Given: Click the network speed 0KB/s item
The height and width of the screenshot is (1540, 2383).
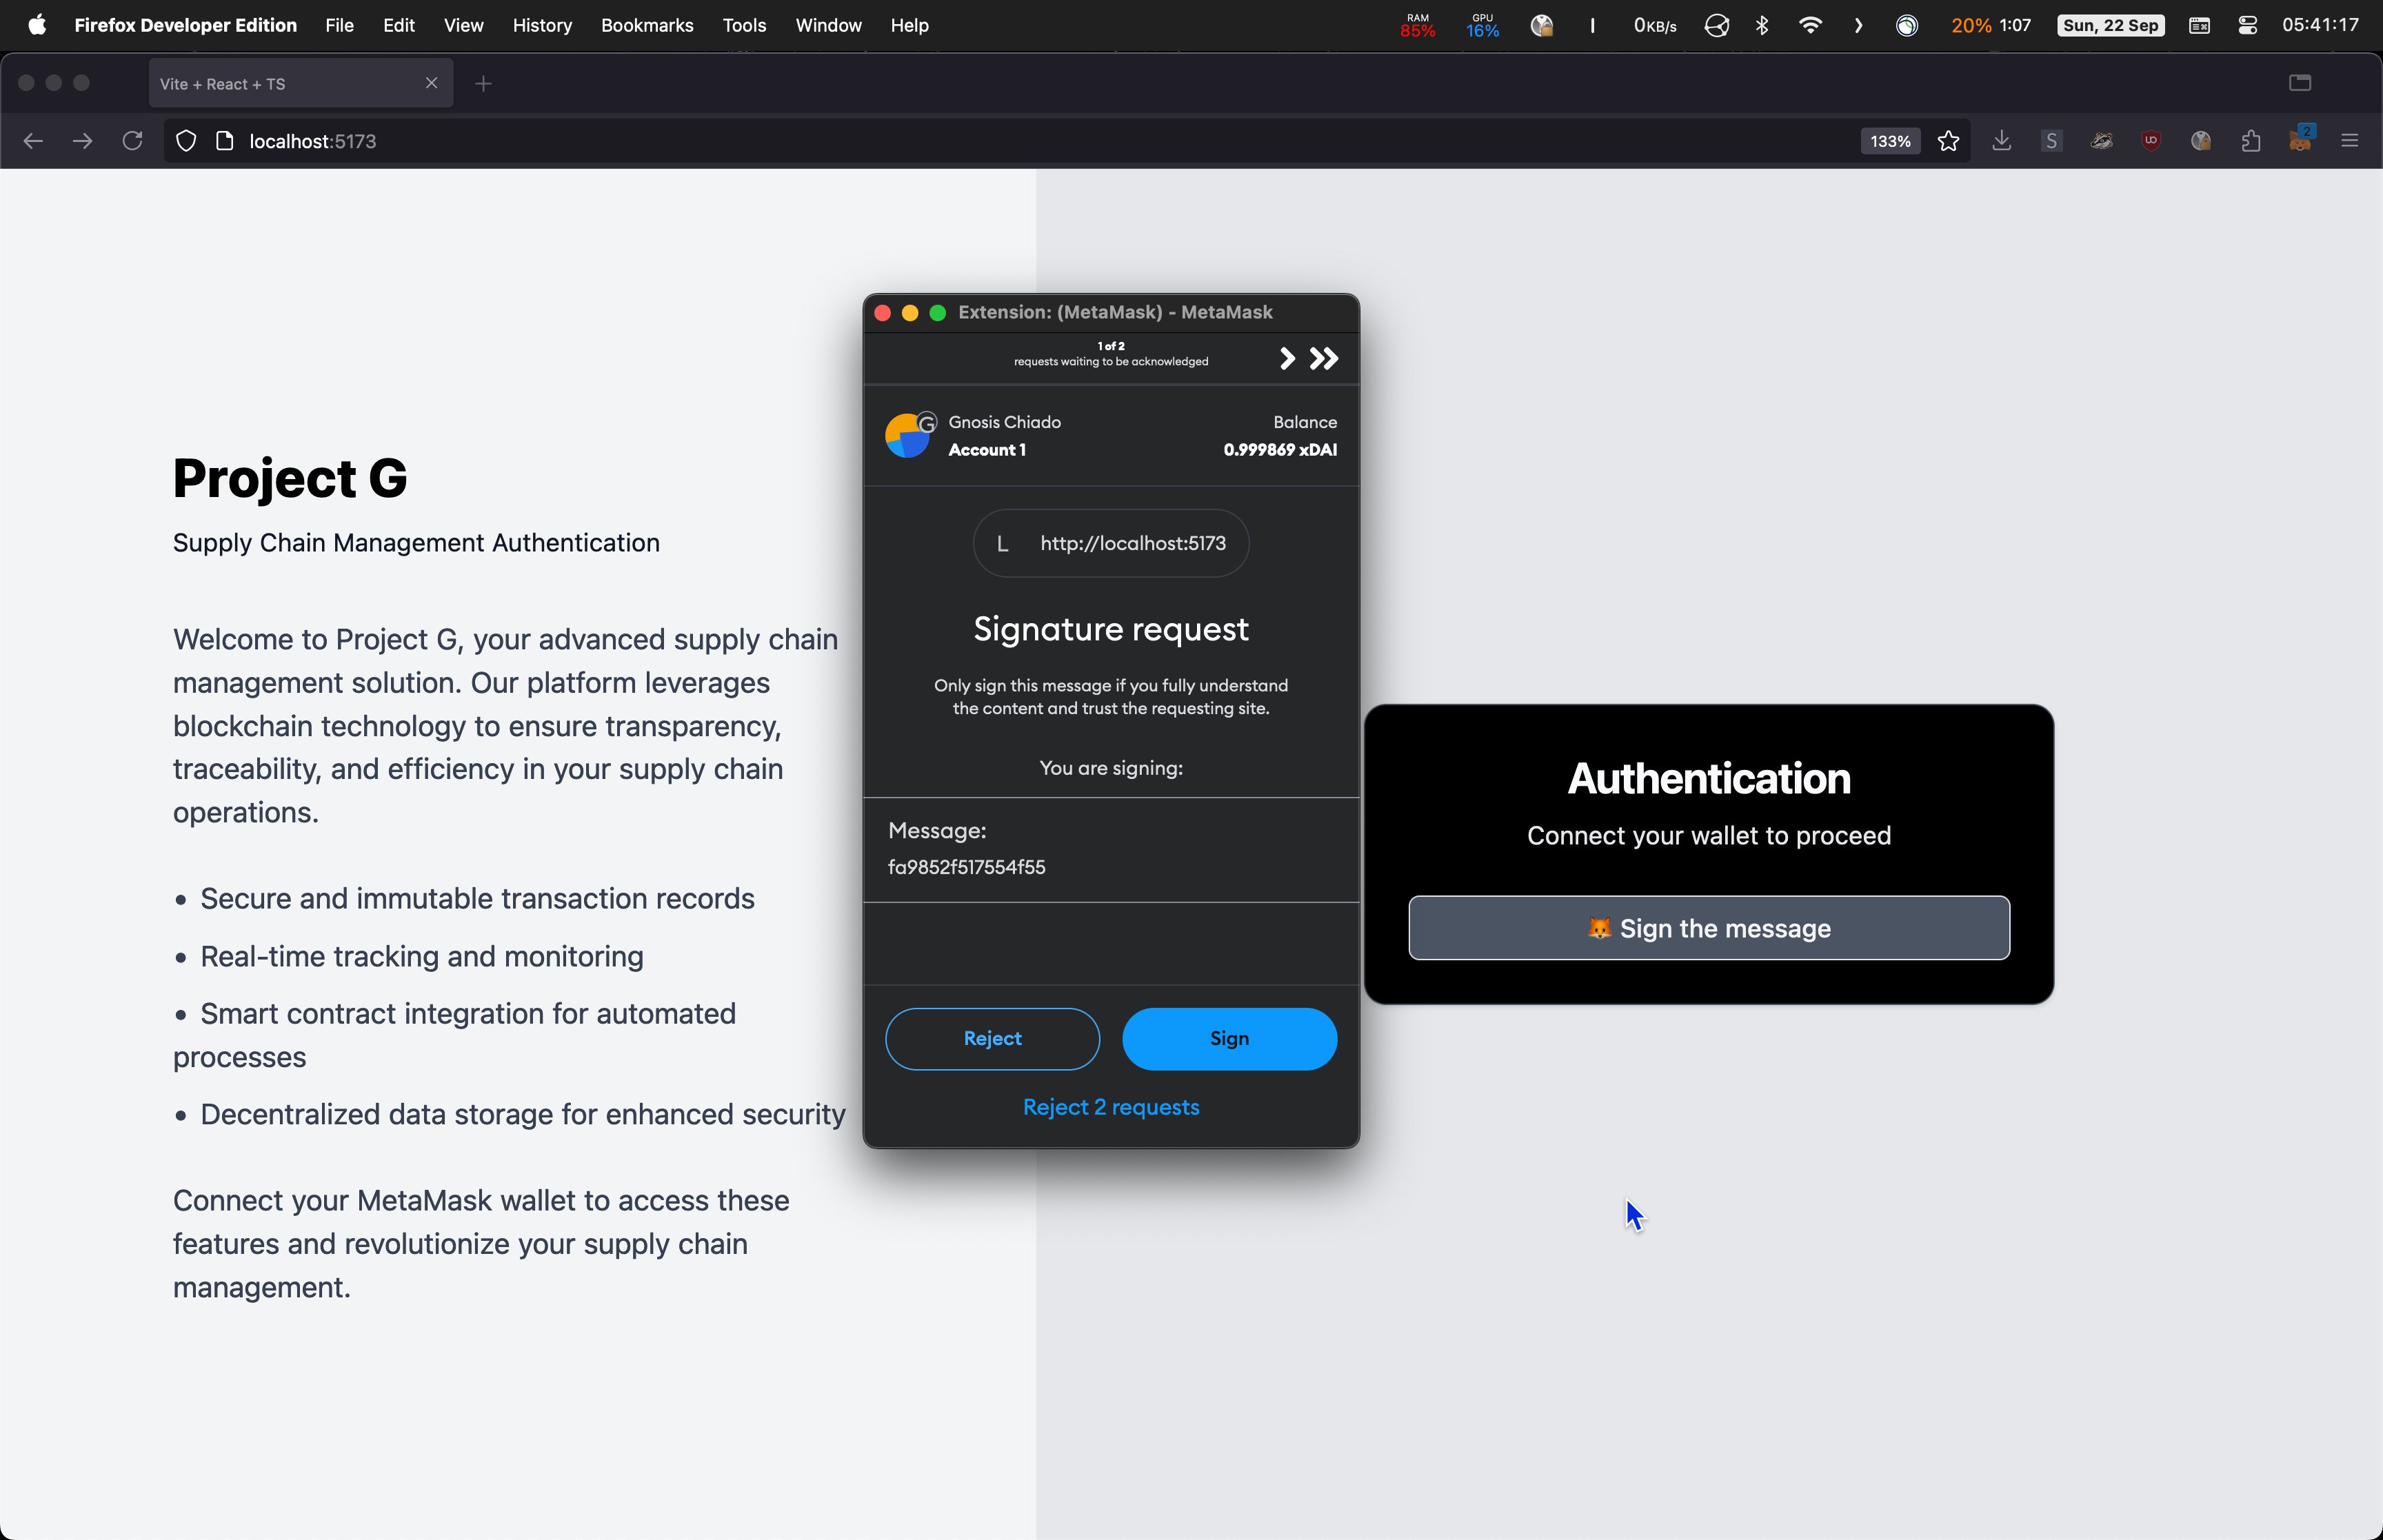Looking at the screenshot, I should (x=1655, y=25).
